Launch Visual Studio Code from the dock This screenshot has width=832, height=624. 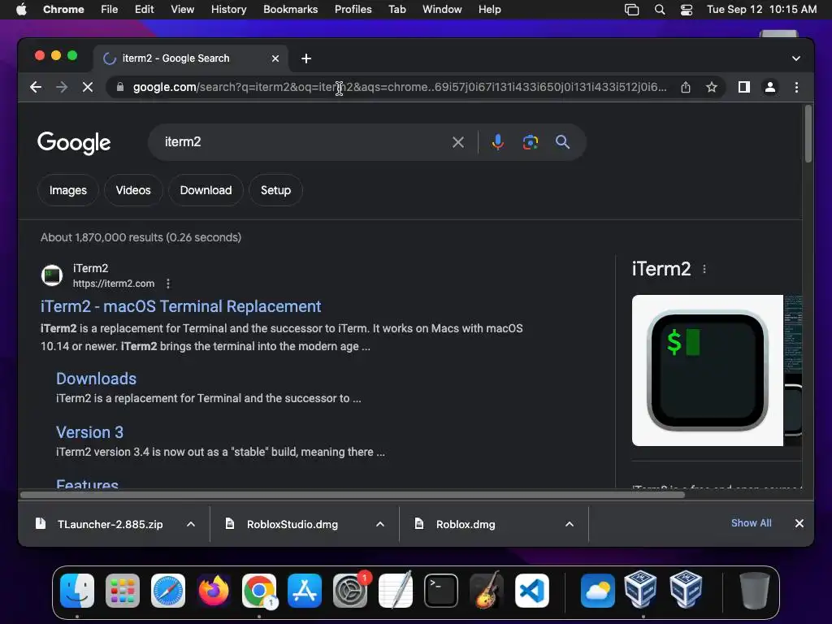click(x=532, y=591)
